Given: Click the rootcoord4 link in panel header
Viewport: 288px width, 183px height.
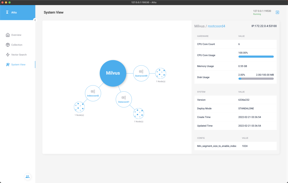Looking at the screenshot, I should tap(216, 26).
